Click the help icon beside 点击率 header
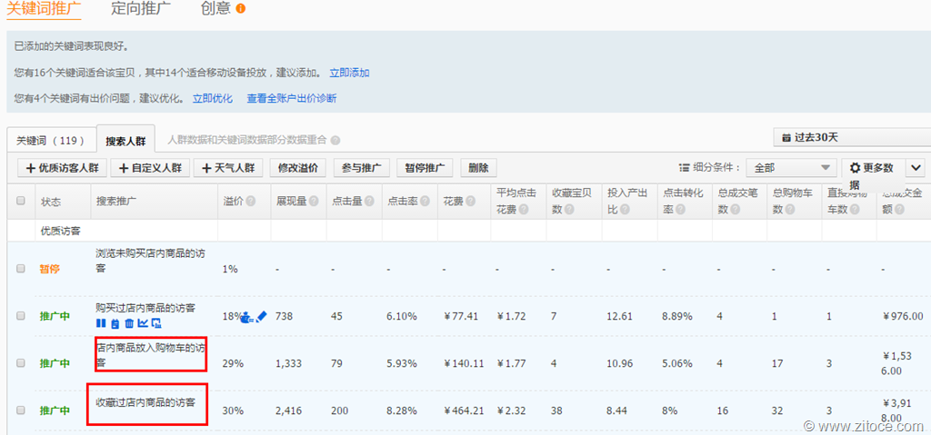931x435 pixels. (424, 201)
